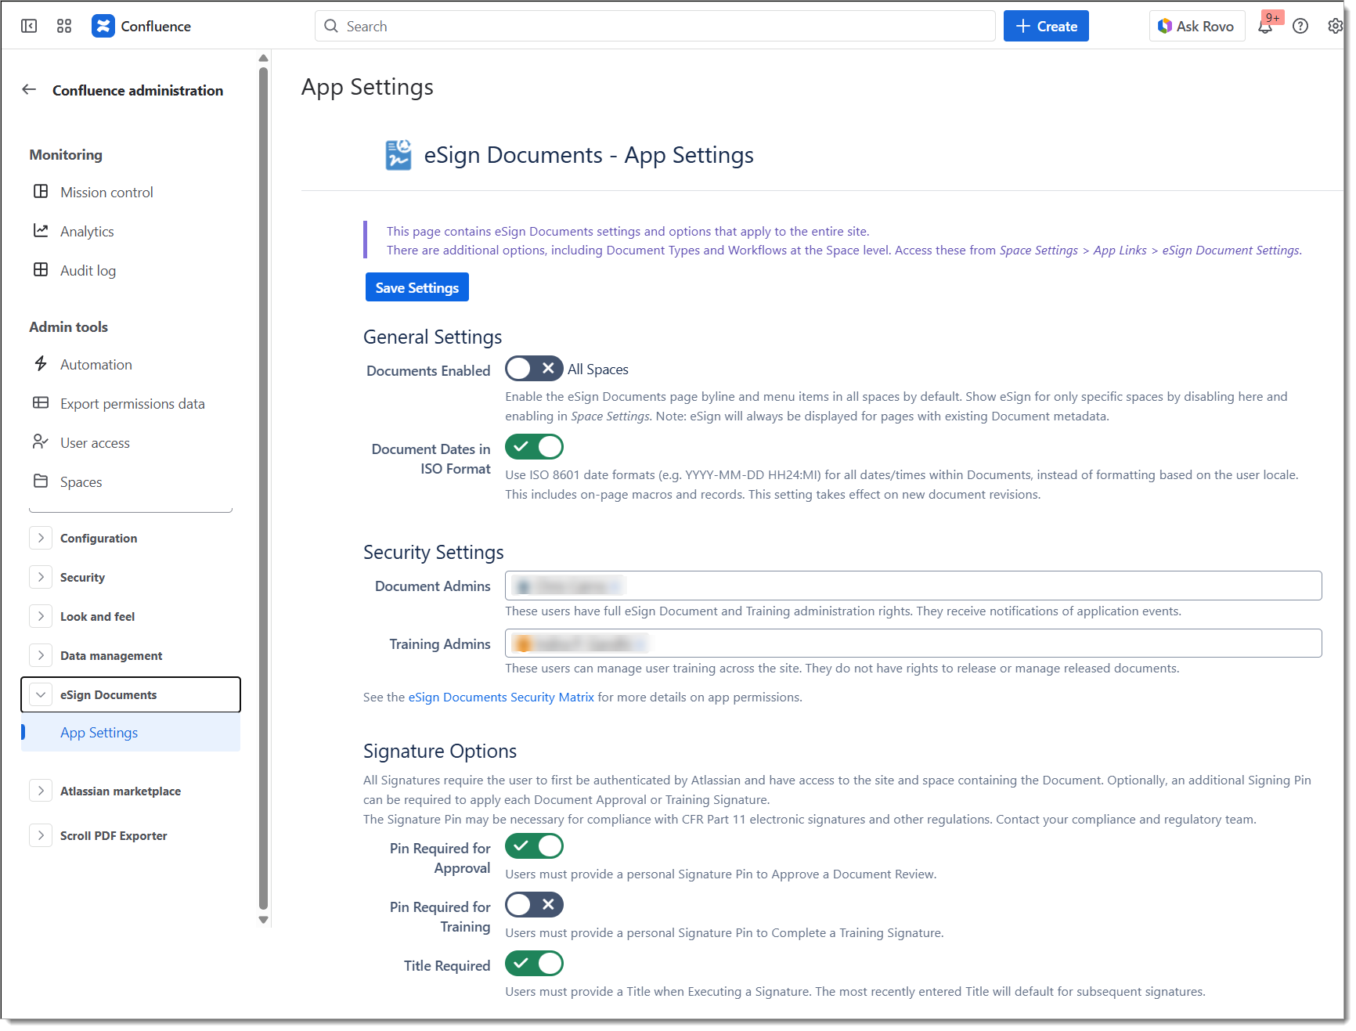Disable the Document Dates in ISO Format toggle

click(x=534, y=447)
